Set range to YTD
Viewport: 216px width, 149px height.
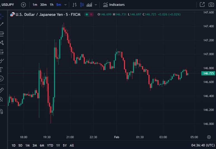point(50,145)
